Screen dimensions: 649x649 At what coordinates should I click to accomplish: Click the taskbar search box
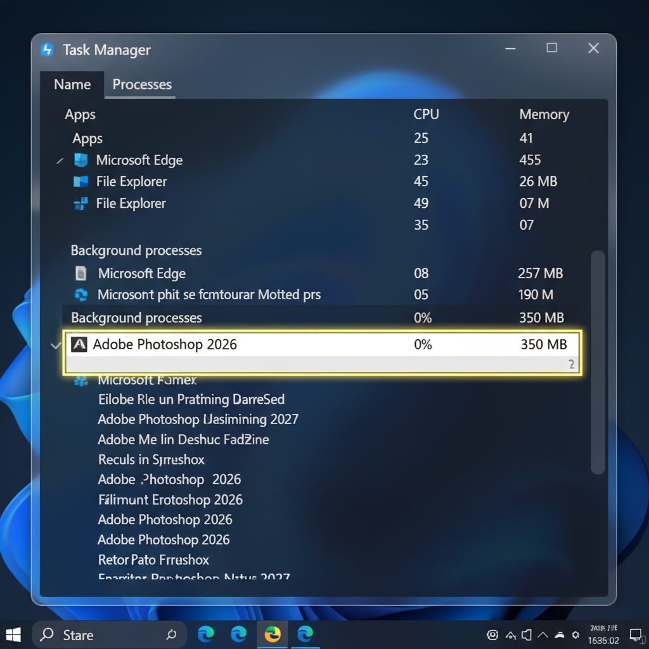[109, 635]
